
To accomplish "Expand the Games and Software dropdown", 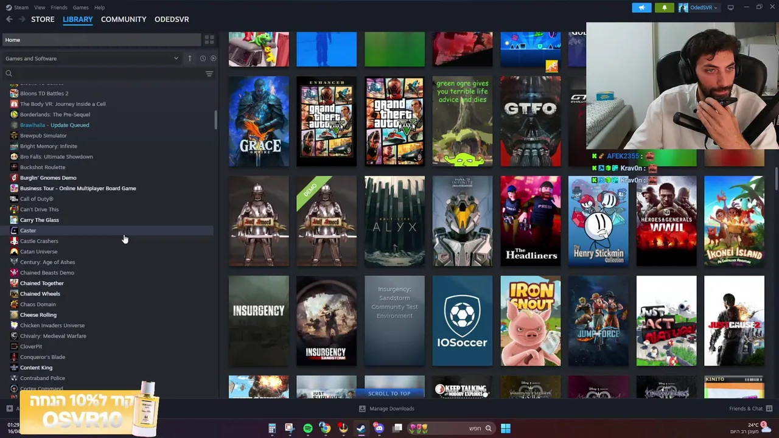I will (91, 58).
